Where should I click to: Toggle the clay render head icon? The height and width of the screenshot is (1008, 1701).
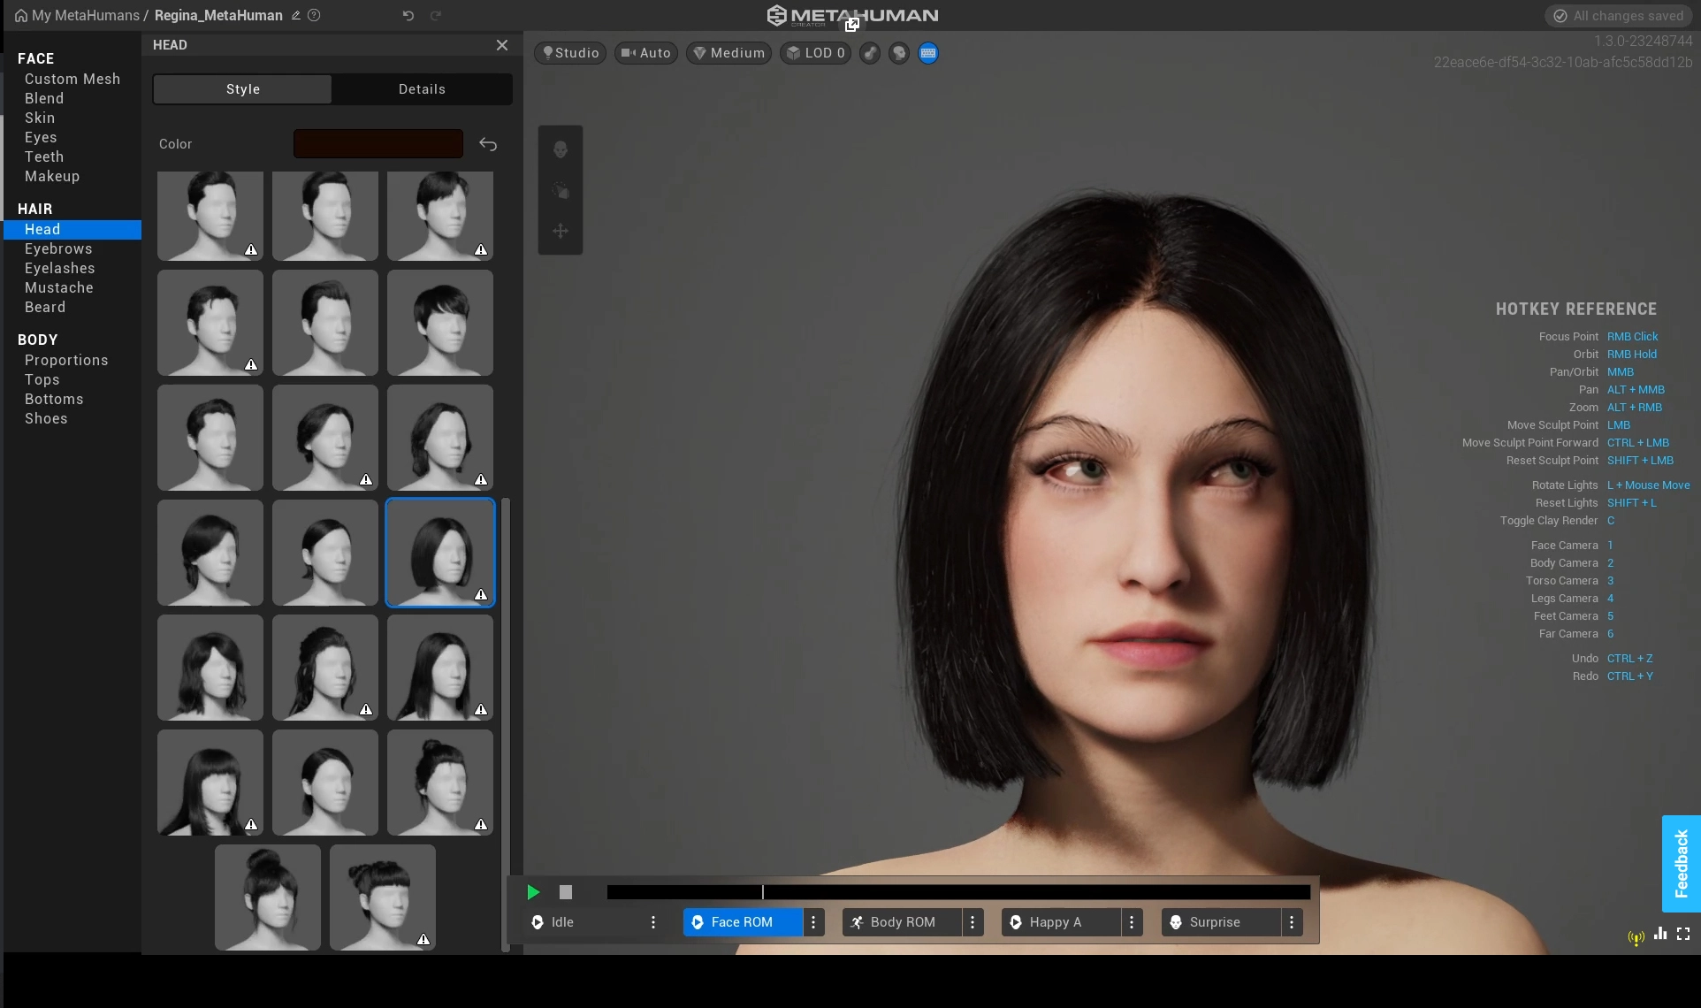click(x=899, y=53)
